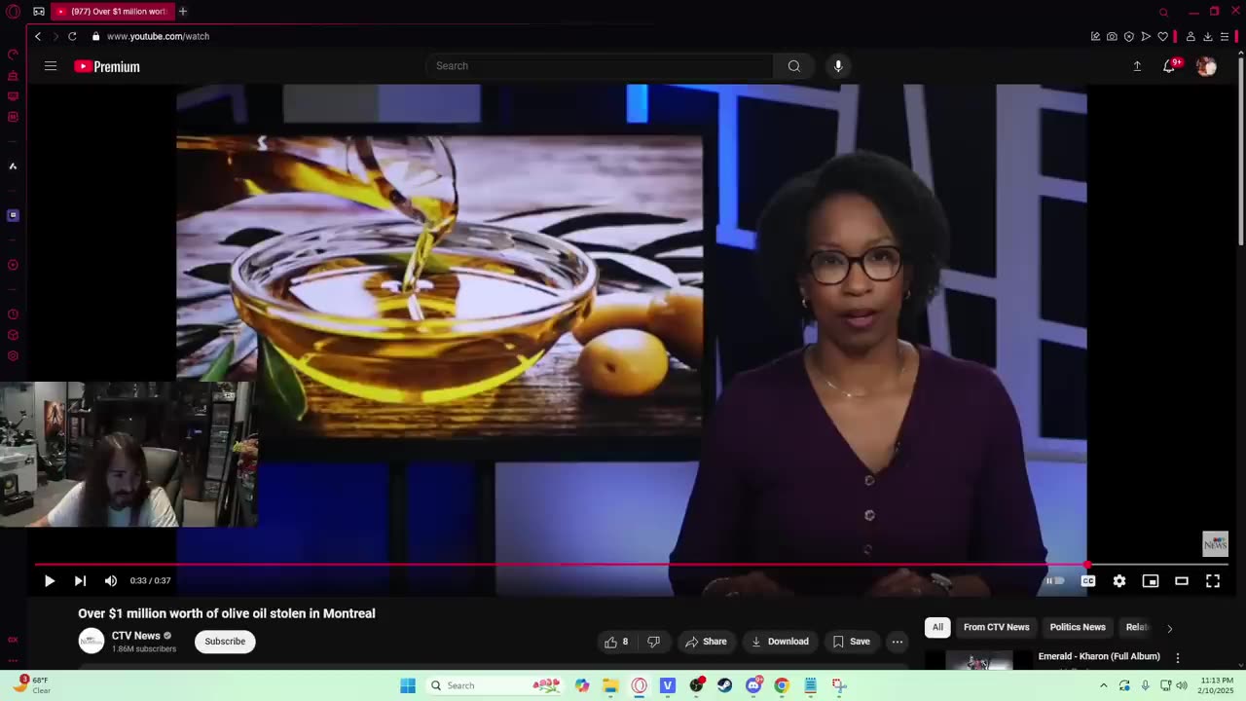Open the video player settings gear

1119,581
